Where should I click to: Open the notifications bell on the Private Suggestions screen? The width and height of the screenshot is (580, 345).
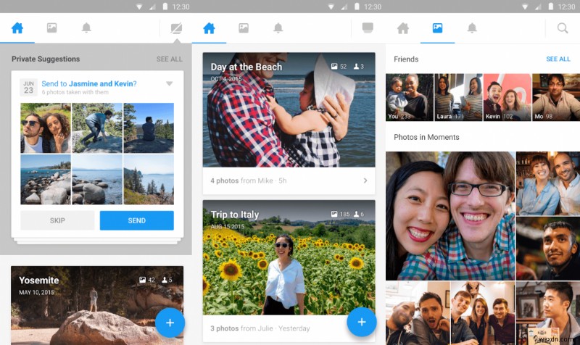[86, 28]
